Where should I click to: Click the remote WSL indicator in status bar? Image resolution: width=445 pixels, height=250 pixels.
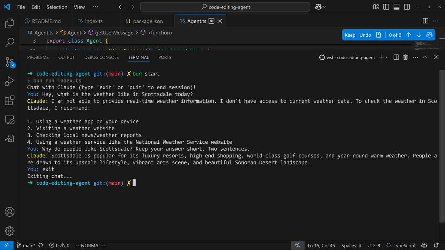coord(6,246)
